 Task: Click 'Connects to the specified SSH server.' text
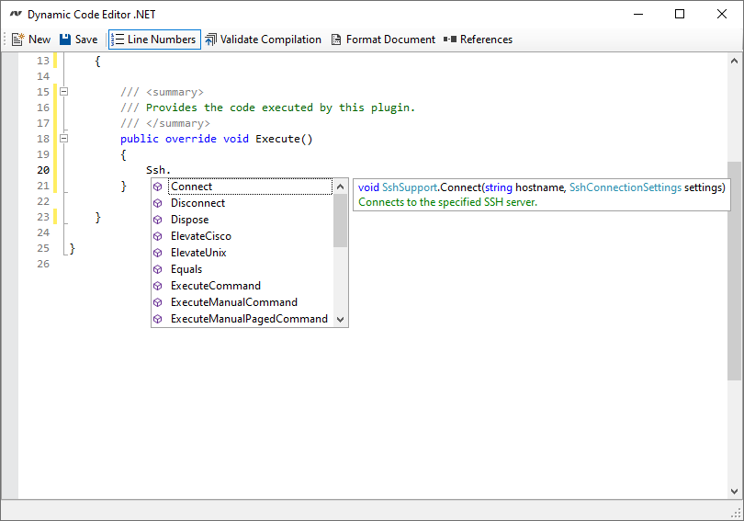click(x=448, y=202)
